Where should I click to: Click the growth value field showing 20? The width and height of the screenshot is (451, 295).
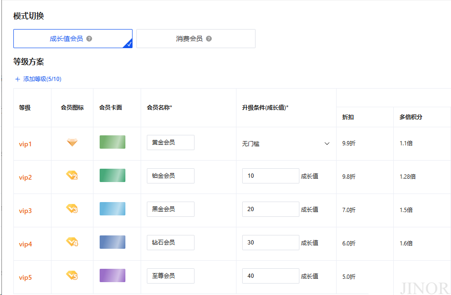271,209
